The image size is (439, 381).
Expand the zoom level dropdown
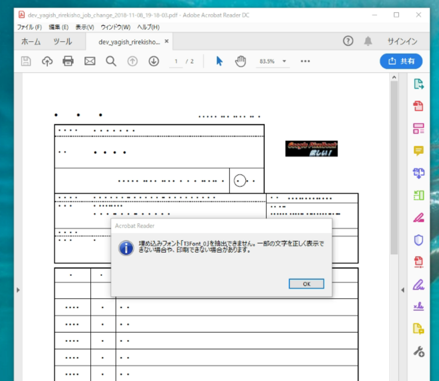point(284,61)
